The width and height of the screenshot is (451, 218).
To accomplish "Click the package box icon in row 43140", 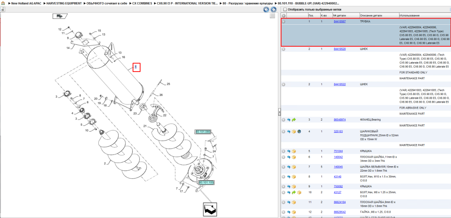I will 294,177.
